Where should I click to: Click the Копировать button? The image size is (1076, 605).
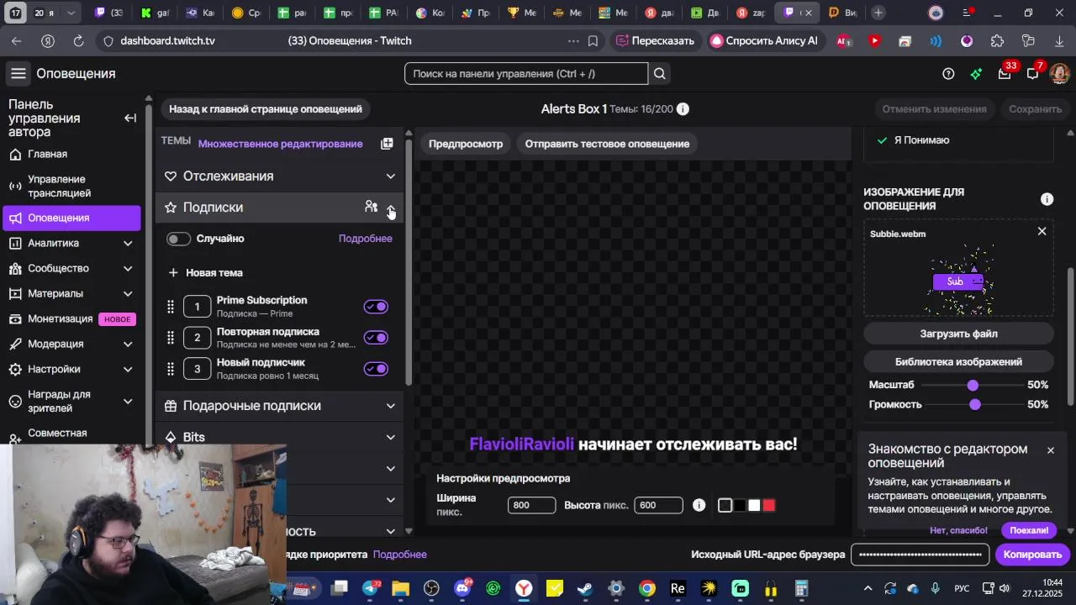click(x=1032, y=555)
